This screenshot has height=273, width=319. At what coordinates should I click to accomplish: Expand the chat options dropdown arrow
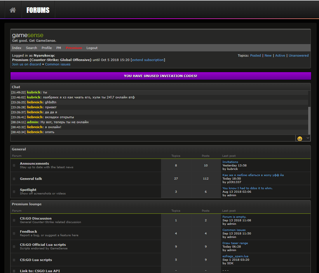[308, 138]
